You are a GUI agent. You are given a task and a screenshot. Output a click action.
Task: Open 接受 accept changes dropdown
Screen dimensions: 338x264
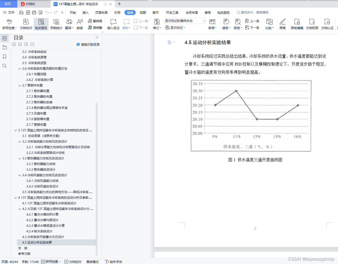(x=226, y=28)
